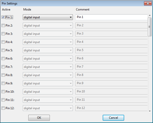Expand the Pin 11 mode dropdown
This screenshot has height=123, width=153.
pos(48,100)
